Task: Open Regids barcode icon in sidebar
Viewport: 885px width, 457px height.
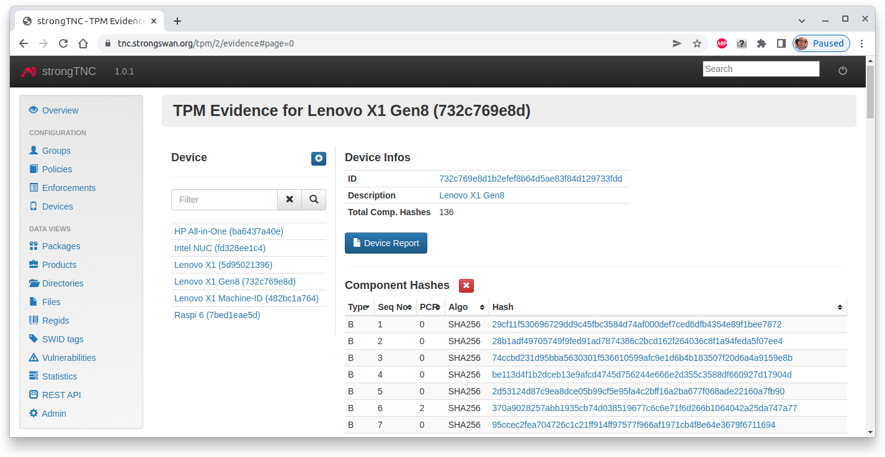Action: 33,321
